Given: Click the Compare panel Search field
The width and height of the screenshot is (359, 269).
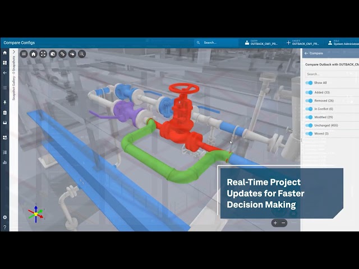Looking at the screenshot, I should [x=331, y=74].
